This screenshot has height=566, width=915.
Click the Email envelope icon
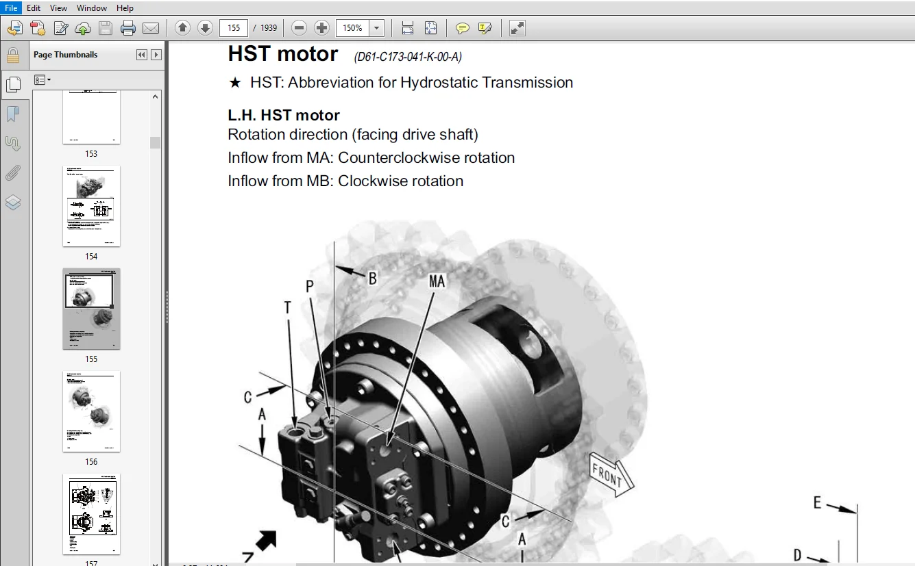coord(150,28)
